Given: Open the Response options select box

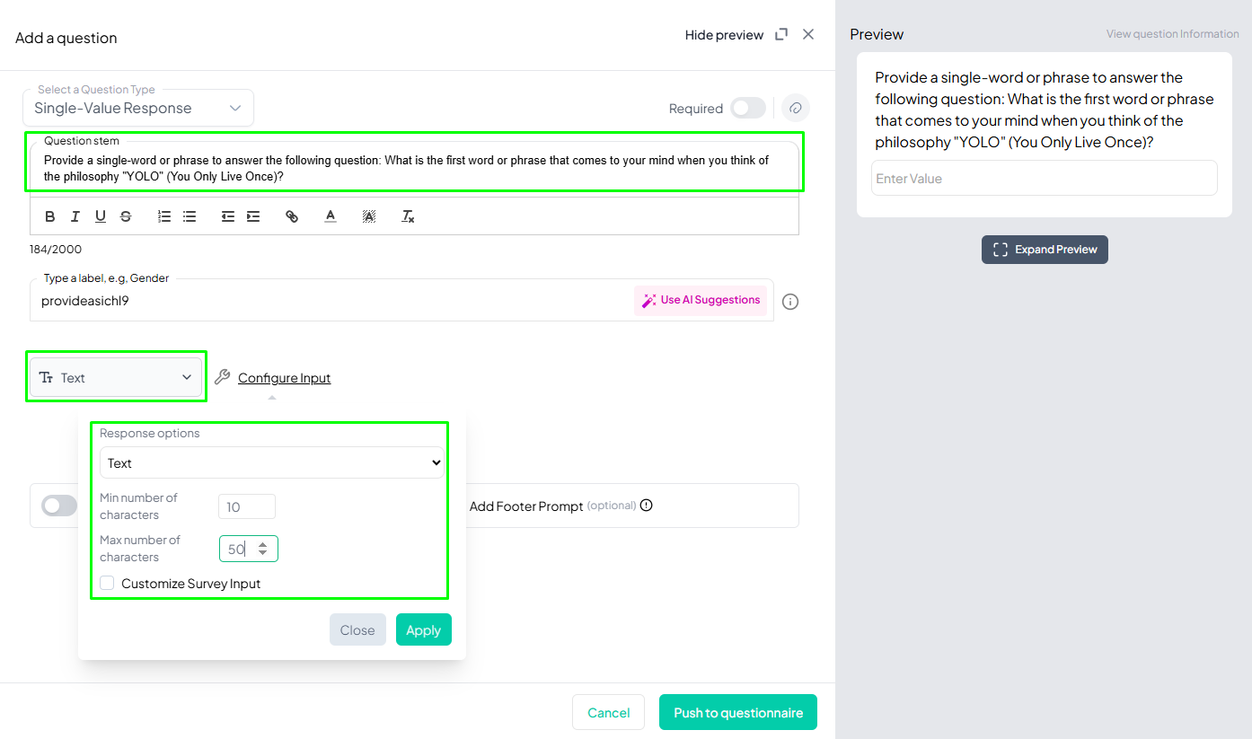Looking at the screenshot, I should [x=272, y=462].
